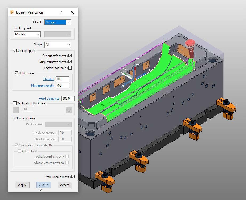Toggle the Adjust tool checkbox
Image resolution: width=246 pixels, height=200 pixels.
(19, 151)
